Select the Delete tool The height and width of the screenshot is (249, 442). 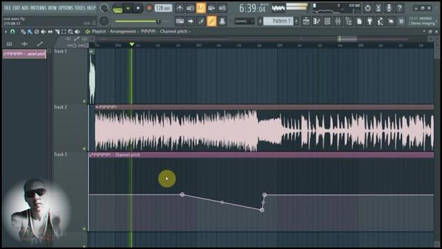[x=37, y=32]
